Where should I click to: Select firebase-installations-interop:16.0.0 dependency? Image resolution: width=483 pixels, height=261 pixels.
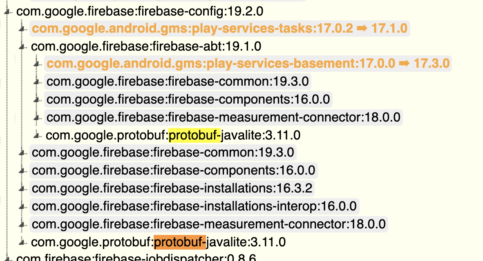tap(192, 206)
